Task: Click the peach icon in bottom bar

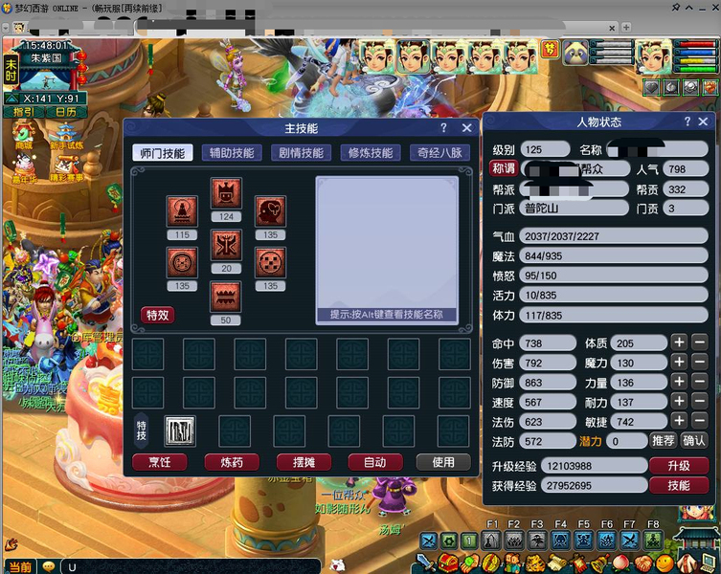Action: click(621, 563)
